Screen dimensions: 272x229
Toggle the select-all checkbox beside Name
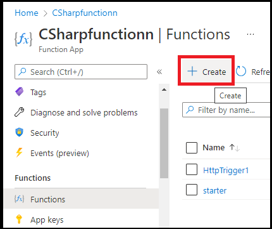192,148
